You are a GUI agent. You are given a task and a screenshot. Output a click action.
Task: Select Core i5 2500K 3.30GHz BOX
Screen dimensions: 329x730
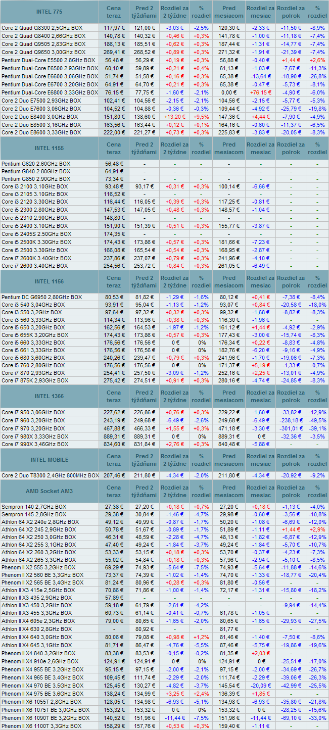36,242
